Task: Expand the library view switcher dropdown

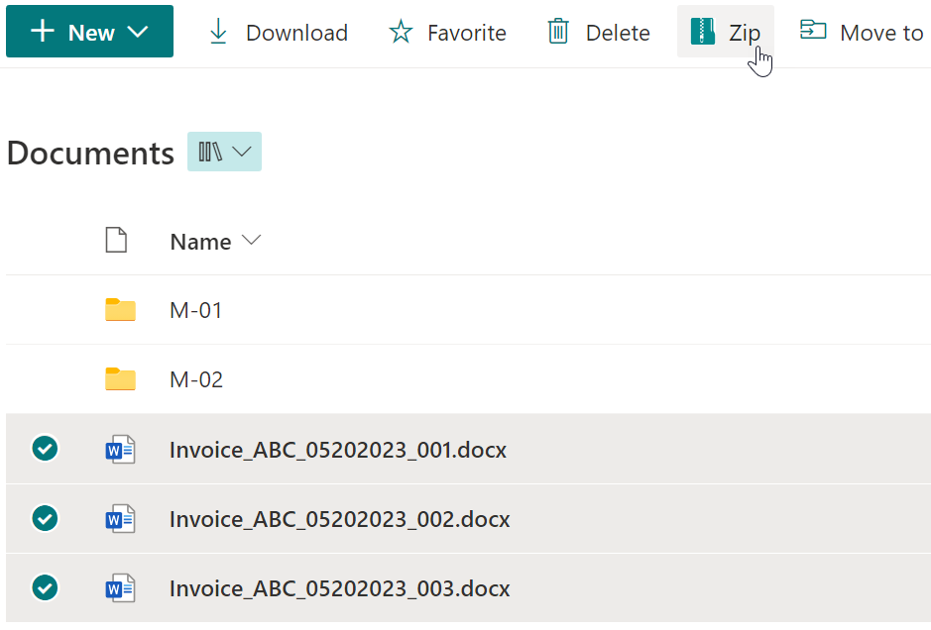Action: (225, 152)
